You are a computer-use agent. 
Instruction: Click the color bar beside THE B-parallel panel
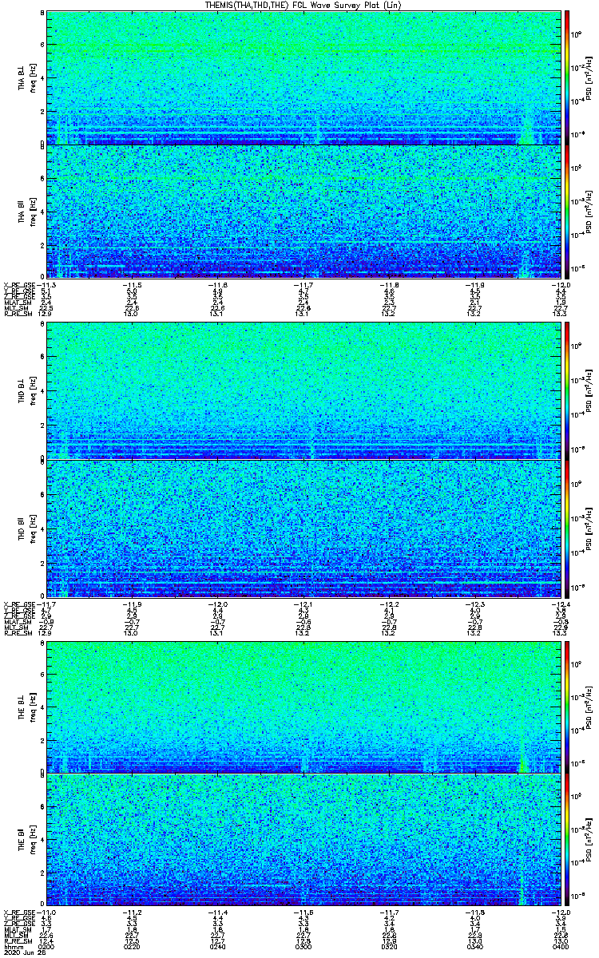(x=567, y=840)
